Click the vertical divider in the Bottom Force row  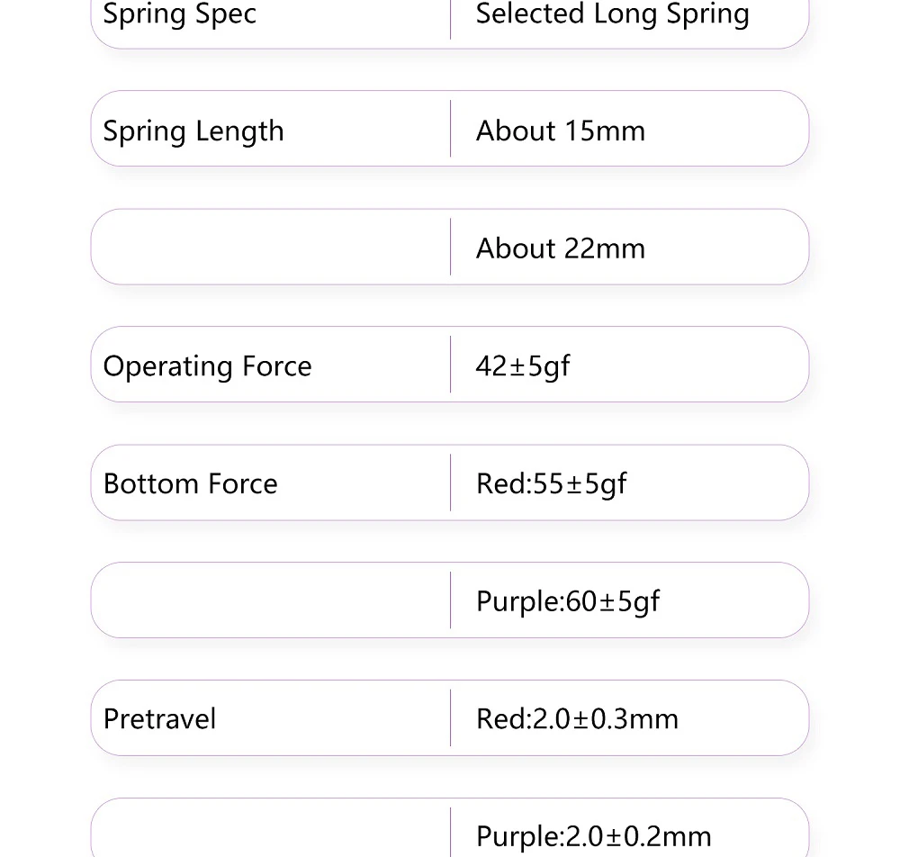[x=450, y=483]
